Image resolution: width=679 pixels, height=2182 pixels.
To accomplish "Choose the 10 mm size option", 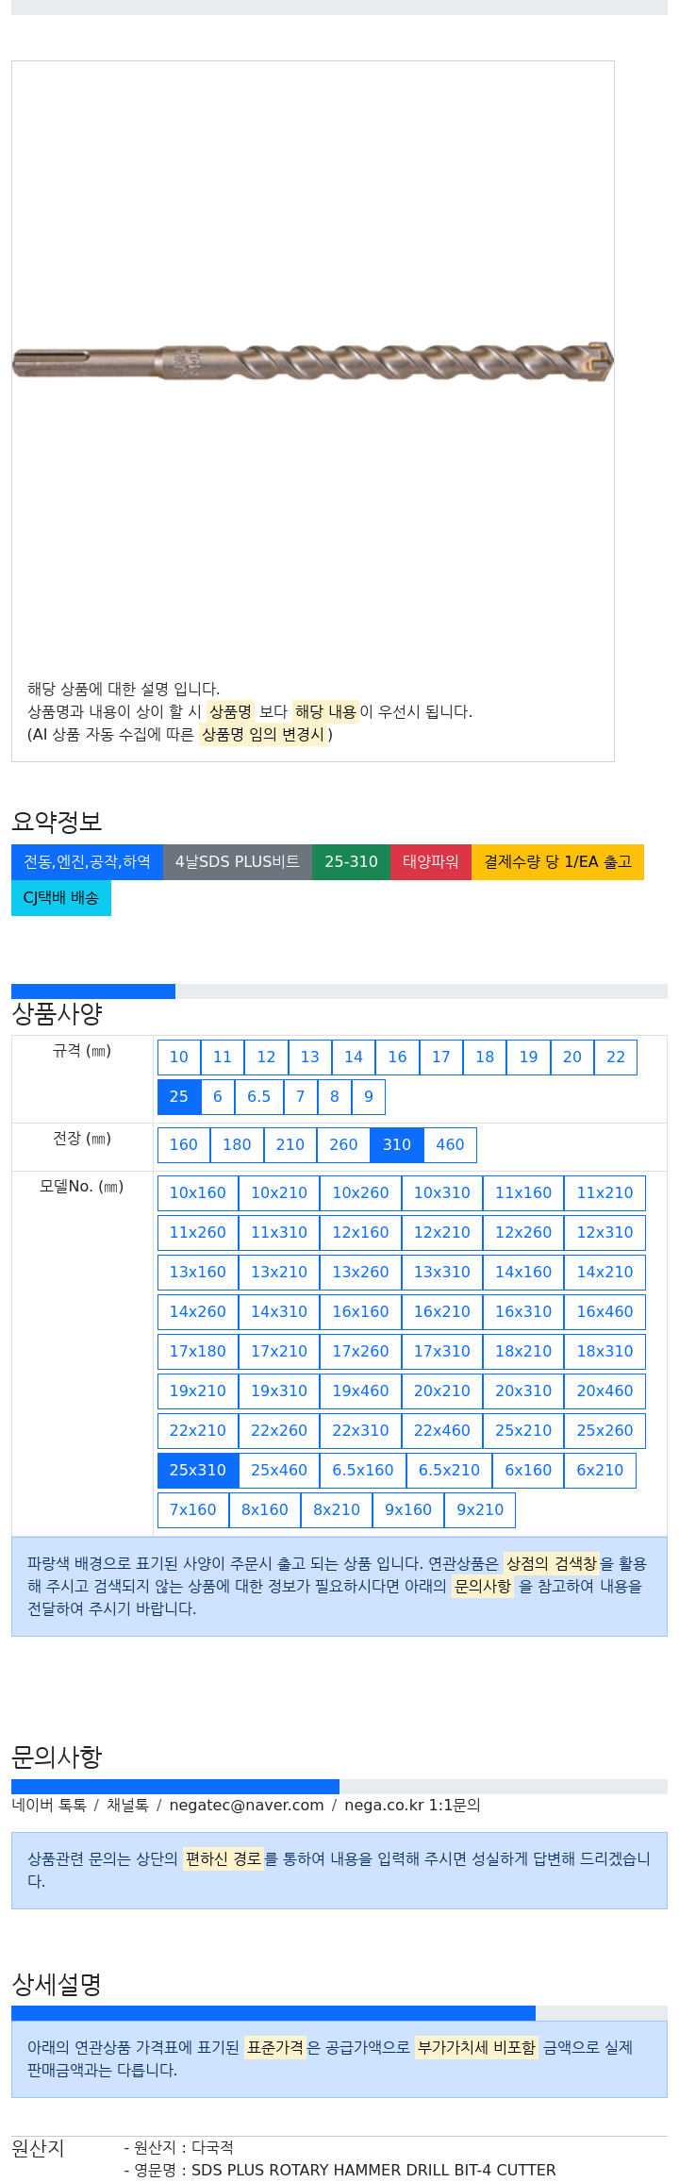I will (x=179, y=1058).
